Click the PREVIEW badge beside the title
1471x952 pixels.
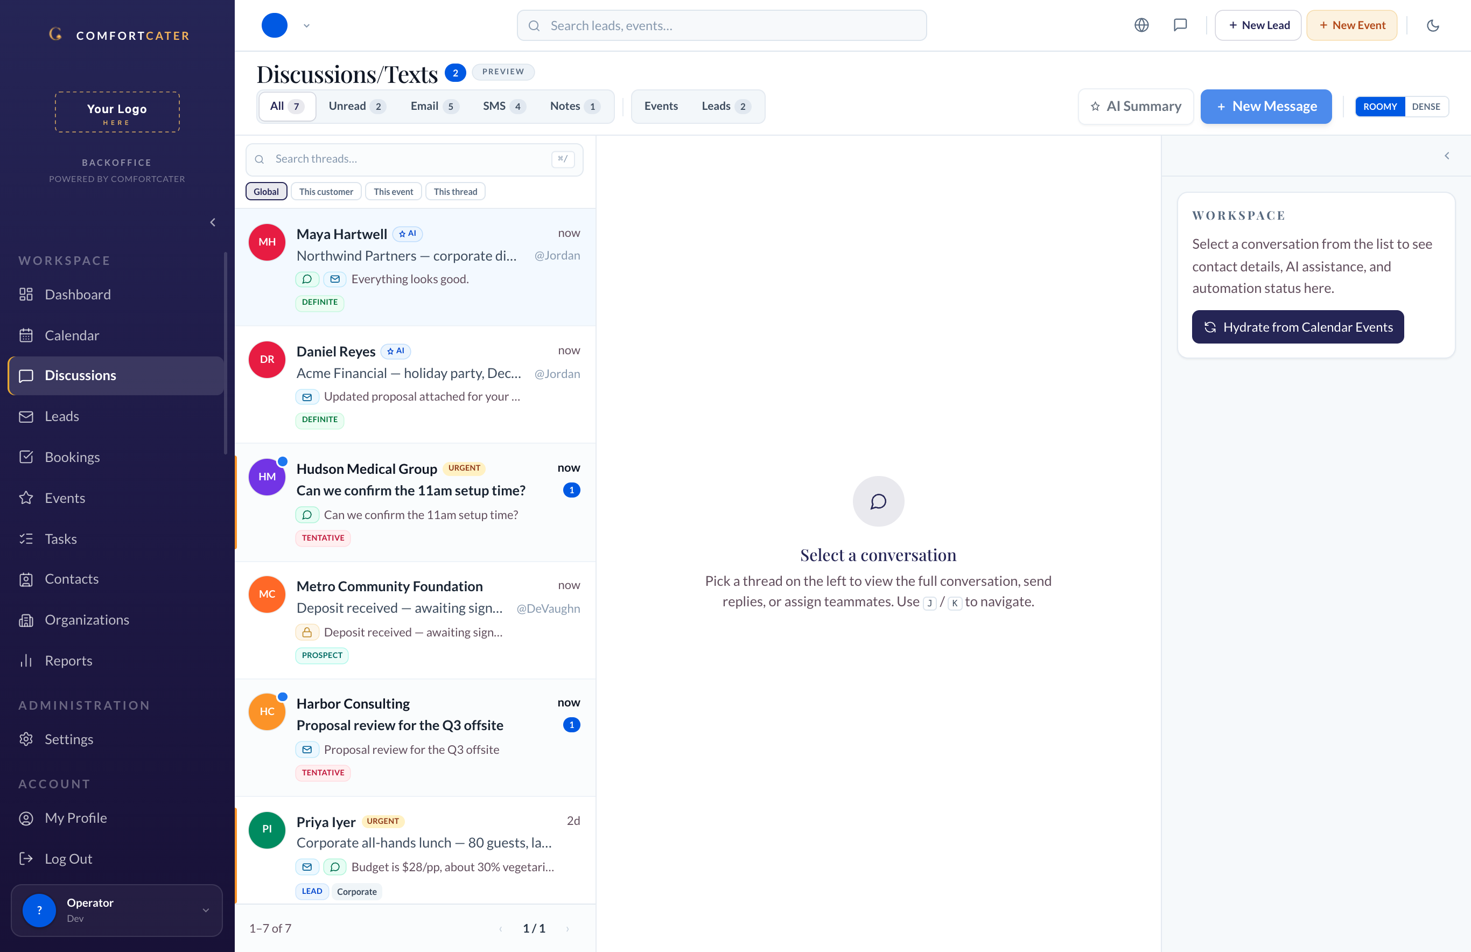point(503,72)
